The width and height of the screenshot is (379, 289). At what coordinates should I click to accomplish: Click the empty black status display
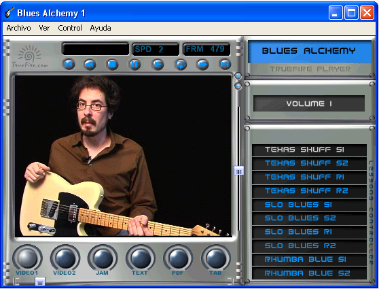96,50
